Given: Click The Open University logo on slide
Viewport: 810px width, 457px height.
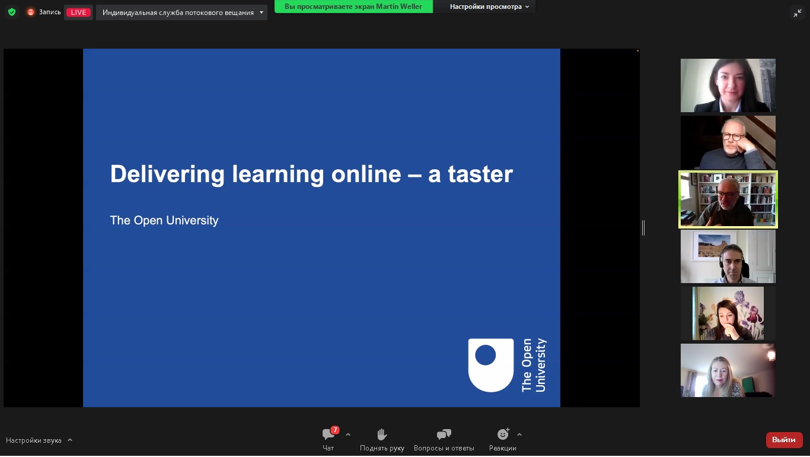Looking at the screenshot, I should tap(507, 365).
